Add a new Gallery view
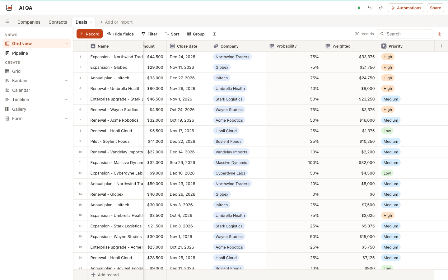The width and height of the screenshot is (448, 280). [x=66, y=109]
